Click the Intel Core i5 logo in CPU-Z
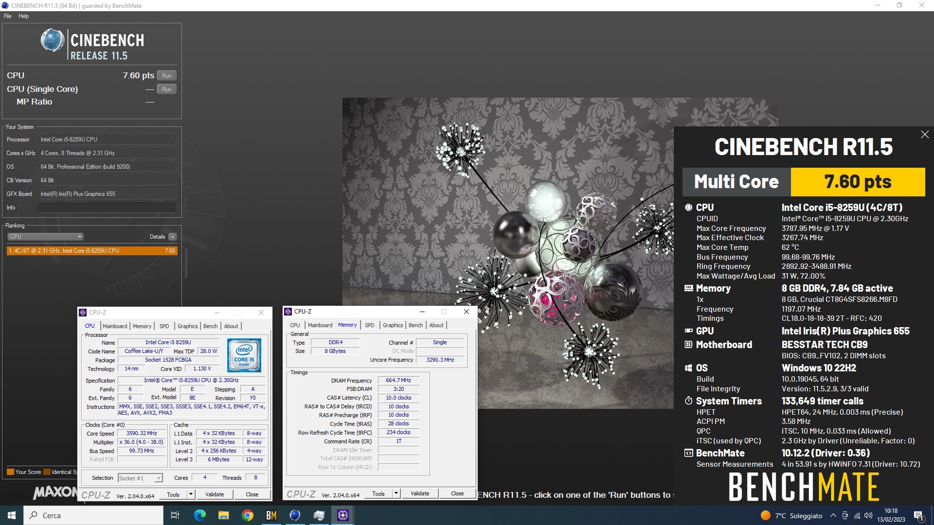The image size is (934, 525). (244, 355)
